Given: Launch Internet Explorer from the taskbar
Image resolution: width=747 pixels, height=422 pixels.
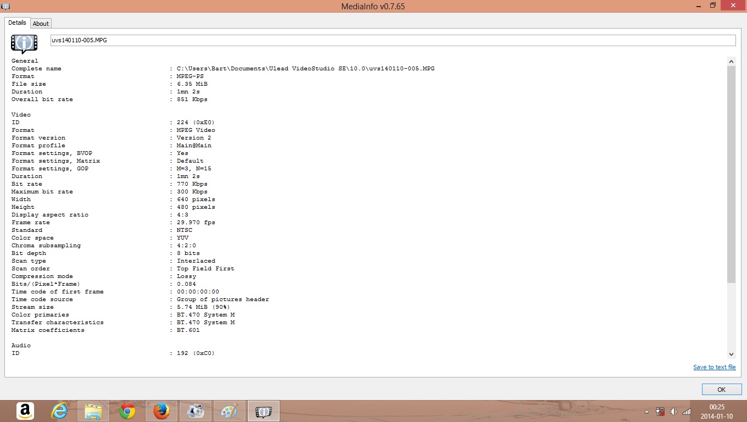Looking at the screenshot, I should 59,410.
